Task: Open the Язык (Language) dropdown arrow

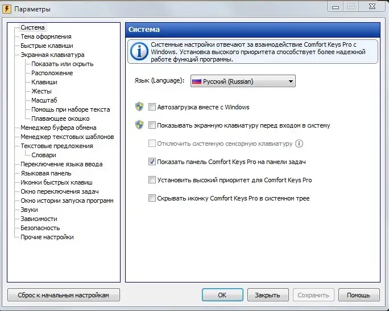Action: tap(291, 81)
